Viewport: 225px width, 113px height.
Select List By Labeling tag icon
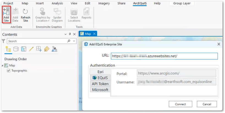(x=47, y=49)
